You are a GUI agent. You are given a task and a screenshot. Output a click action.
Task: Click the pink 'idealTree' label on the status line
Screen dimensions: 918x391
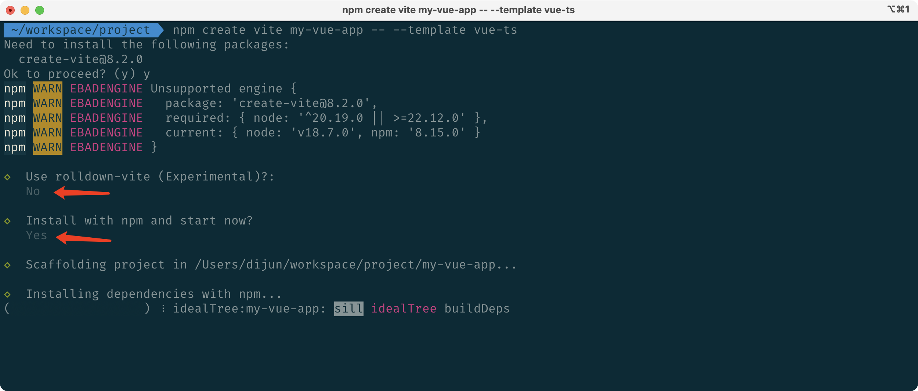(404, 309)
